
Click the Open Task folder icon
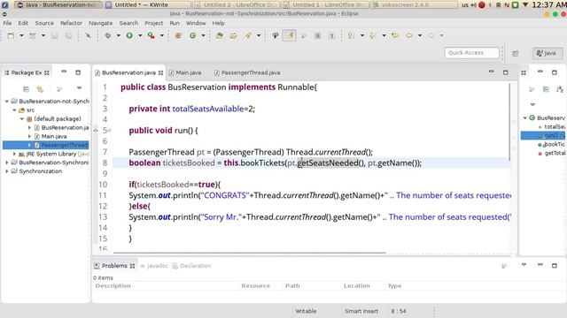point(234,35)
